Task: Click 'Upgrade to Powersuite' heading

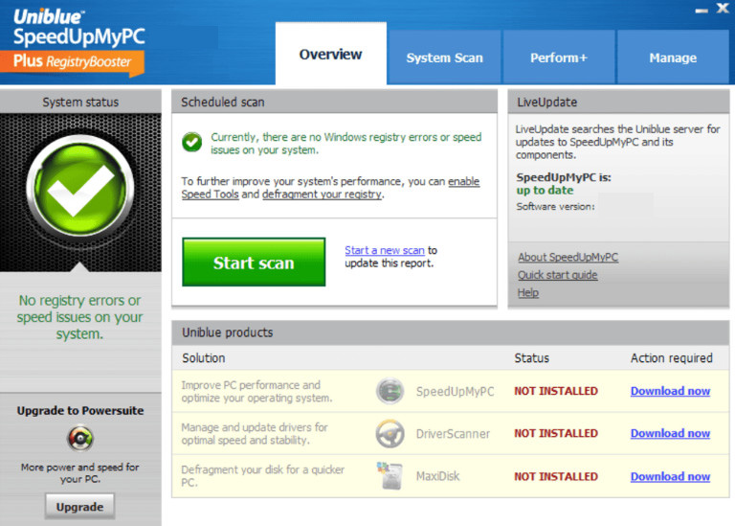Action: tap(80, 411)
